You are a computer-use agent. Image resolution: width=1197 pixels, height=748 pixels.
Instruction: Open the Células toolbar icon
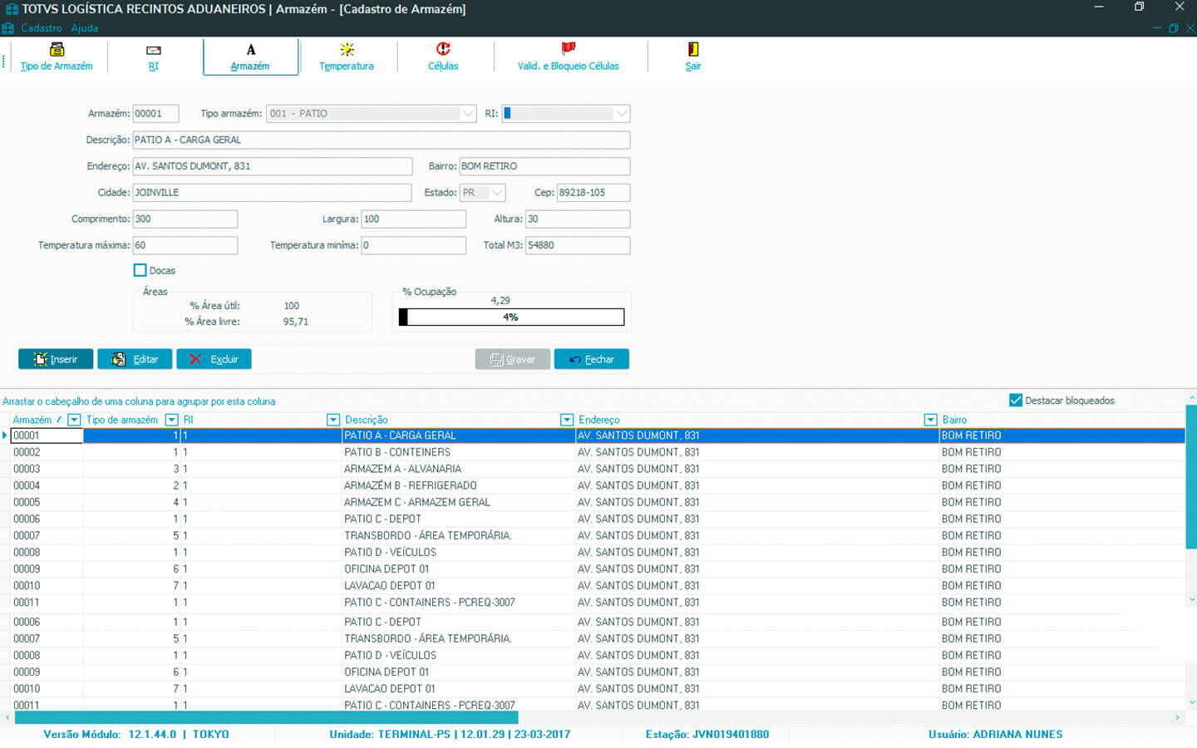click(x=443, y=50)
